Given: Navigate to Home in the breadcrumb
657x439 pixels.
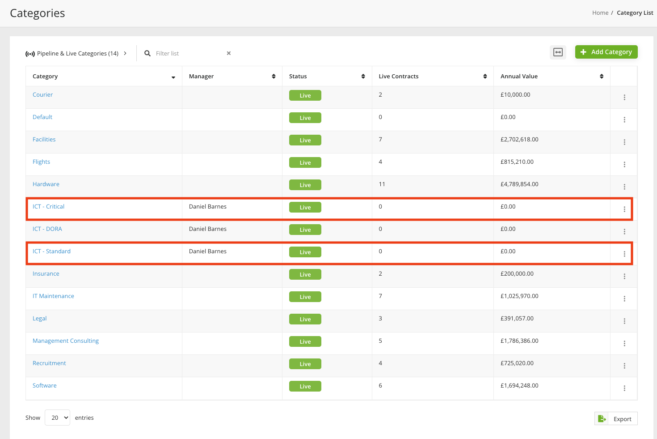Looking at the screenshot, I should pos(600,13).
